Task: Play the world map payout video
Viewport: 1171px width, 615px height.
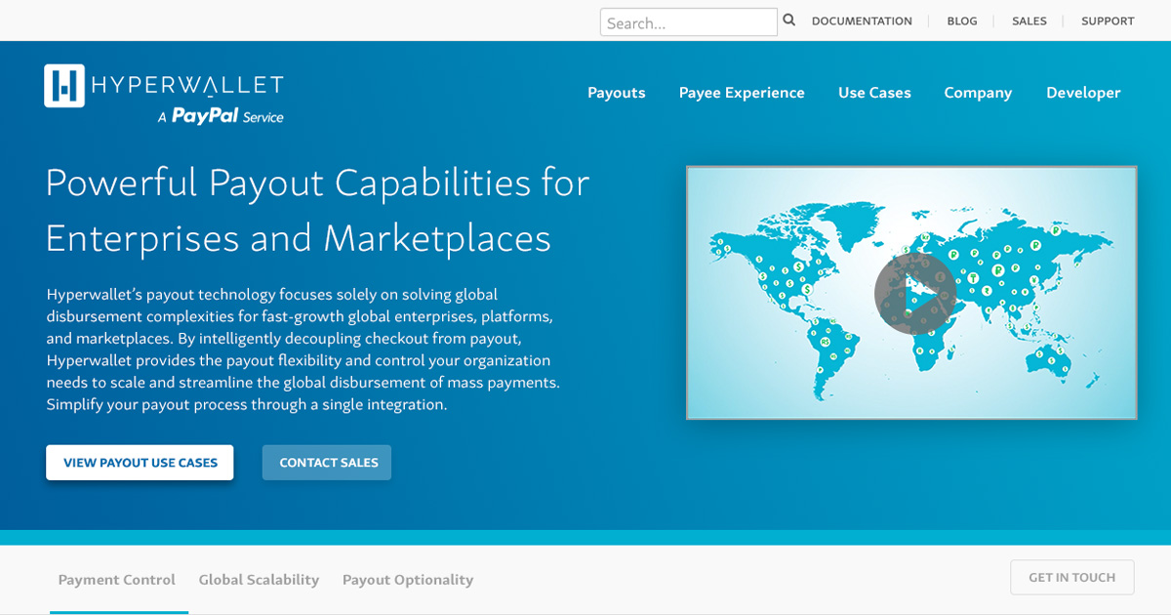Action: pyautogui.click(x=915, y=293)
